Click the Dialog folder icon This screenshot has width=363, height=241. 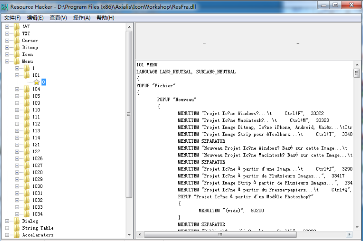pos(17,221)
